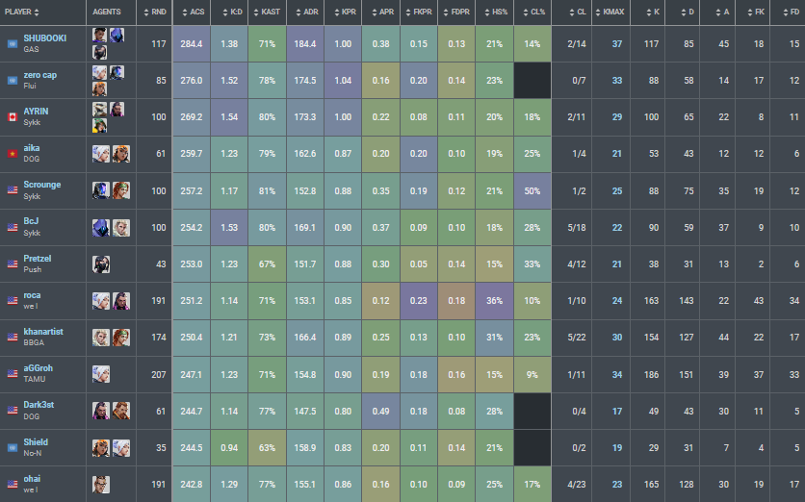The height and width of the screenshot is (502, 805).
Task: Click Dark3st's 0.49 APR cell
Action: tap(381, 412)
